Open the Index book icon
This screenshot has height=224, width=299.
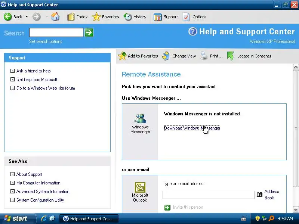coord(71,17)
